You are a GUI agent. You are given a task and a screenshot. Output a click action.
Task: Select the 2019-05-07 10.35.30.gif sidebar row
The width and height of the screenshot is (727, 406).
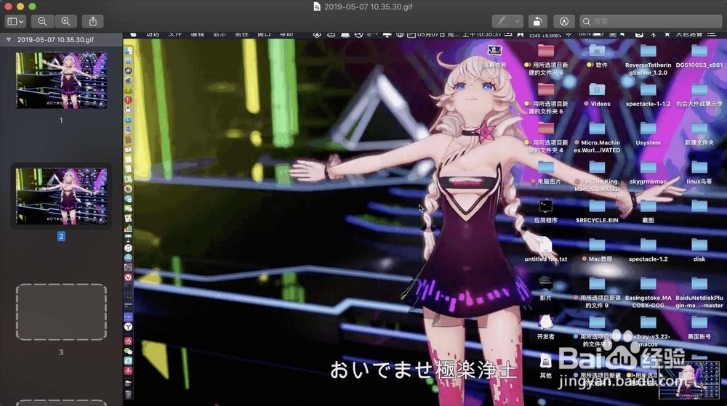tap(61, 40)
